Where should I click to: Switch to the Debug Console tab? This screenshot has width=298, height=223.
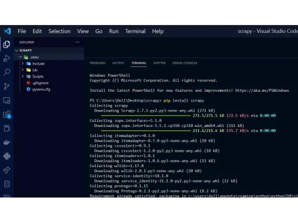tap(185, 63)
